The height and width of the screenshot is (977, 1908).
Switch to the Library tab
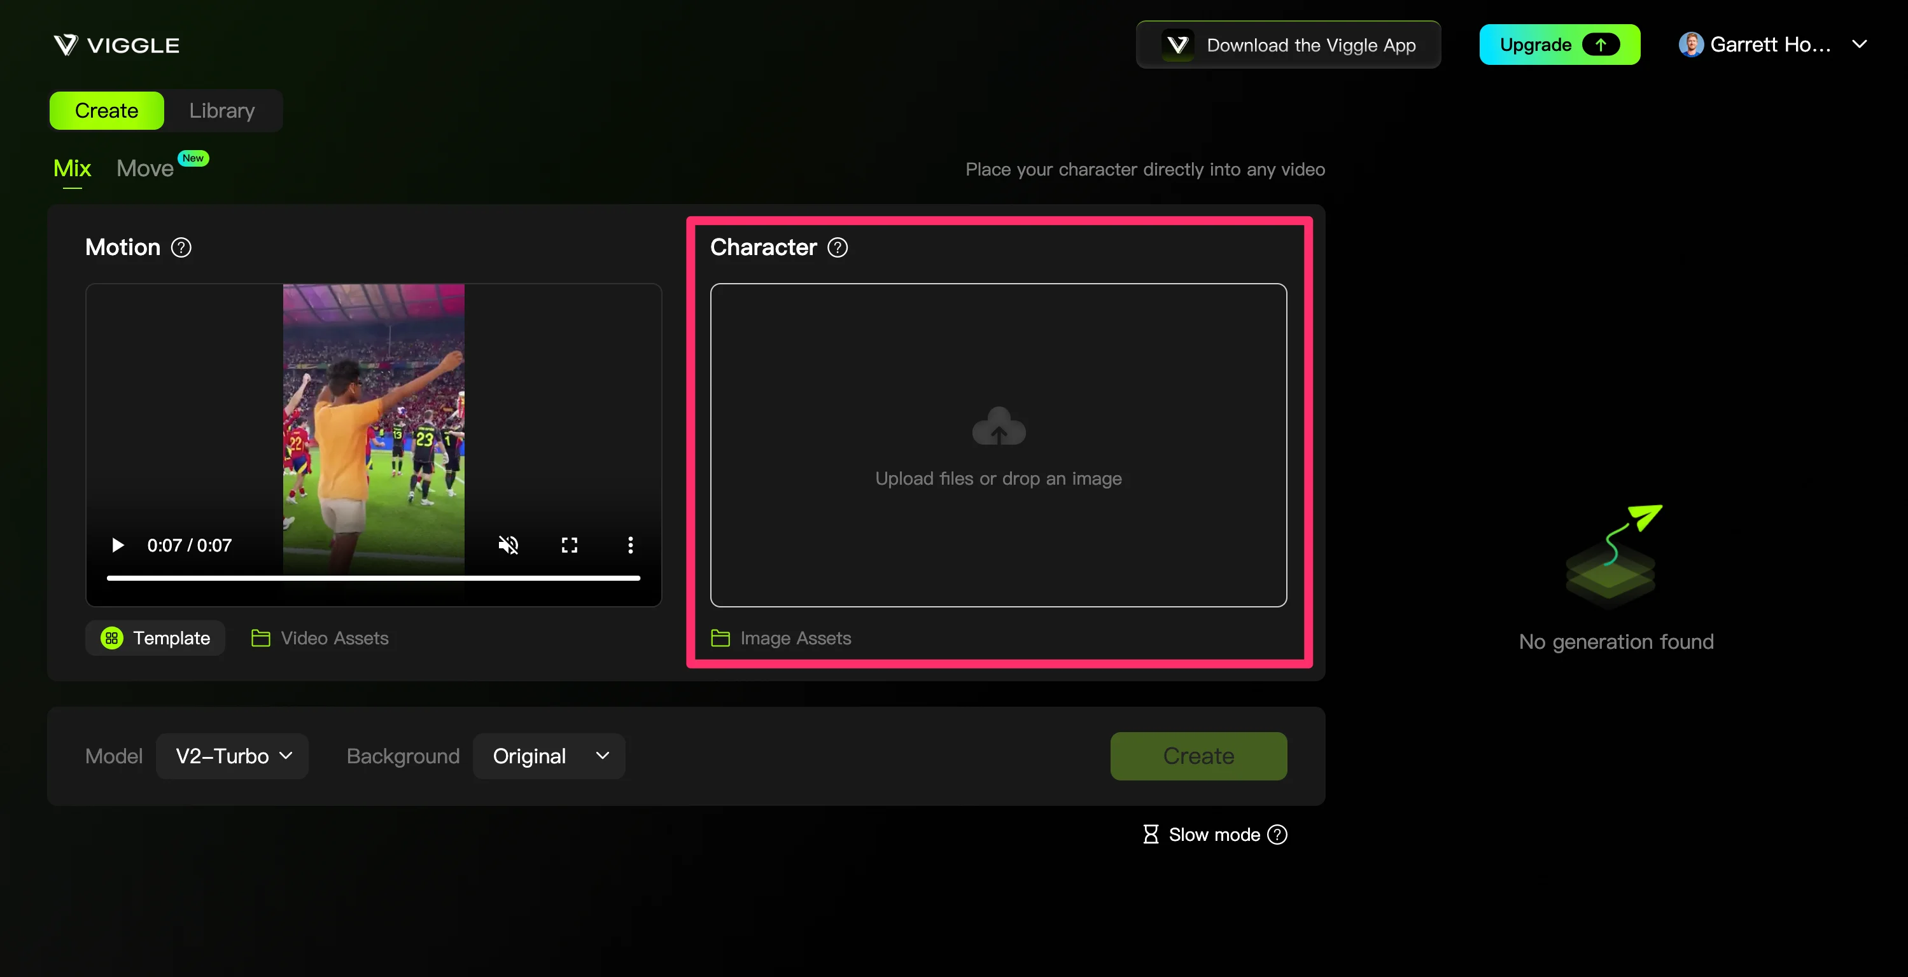coord(221,110)
